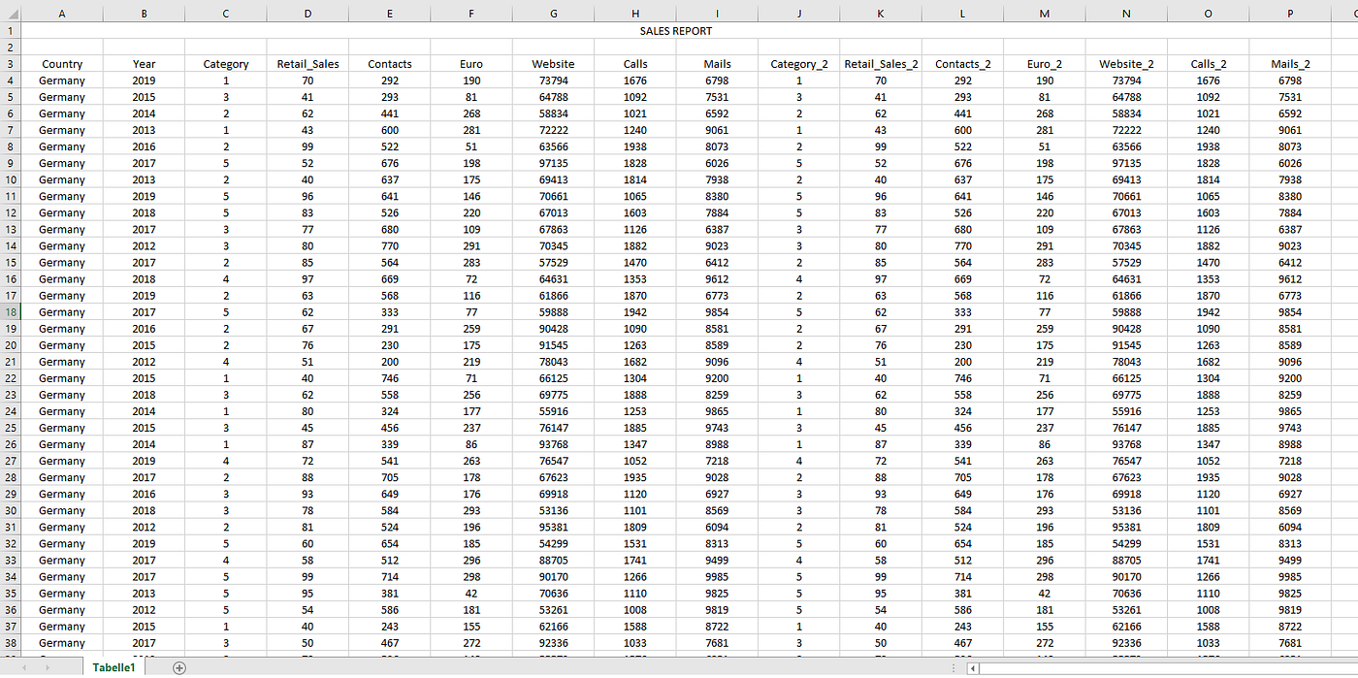1358x678 pixels.
Task: Click the Mails_2 header cell
Action: point(1290,64)
